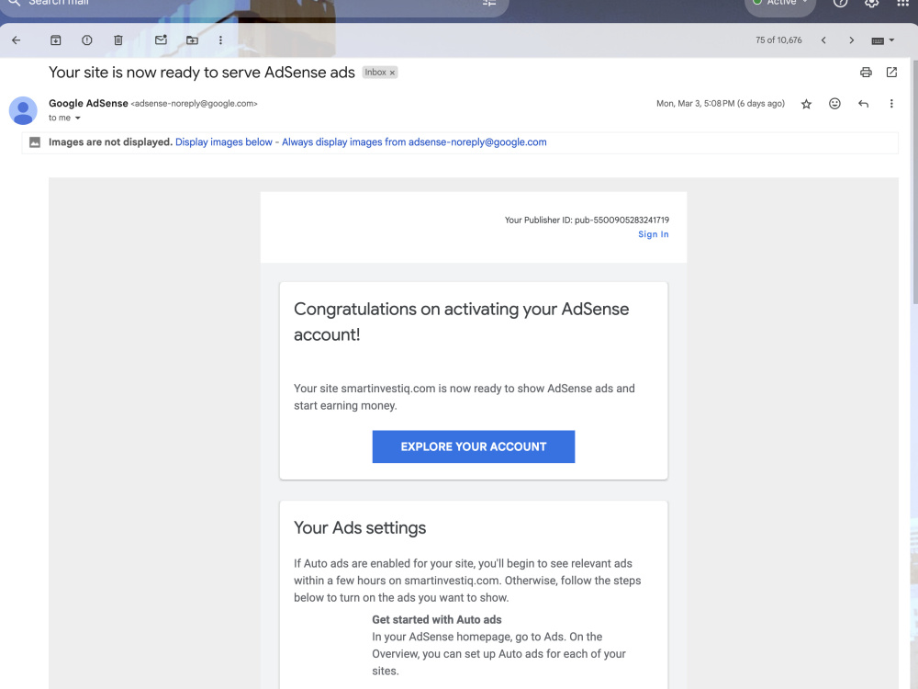Screen dimensions: 918x689
Task: Mark the email as unread
Action: (x=161, y=40)
